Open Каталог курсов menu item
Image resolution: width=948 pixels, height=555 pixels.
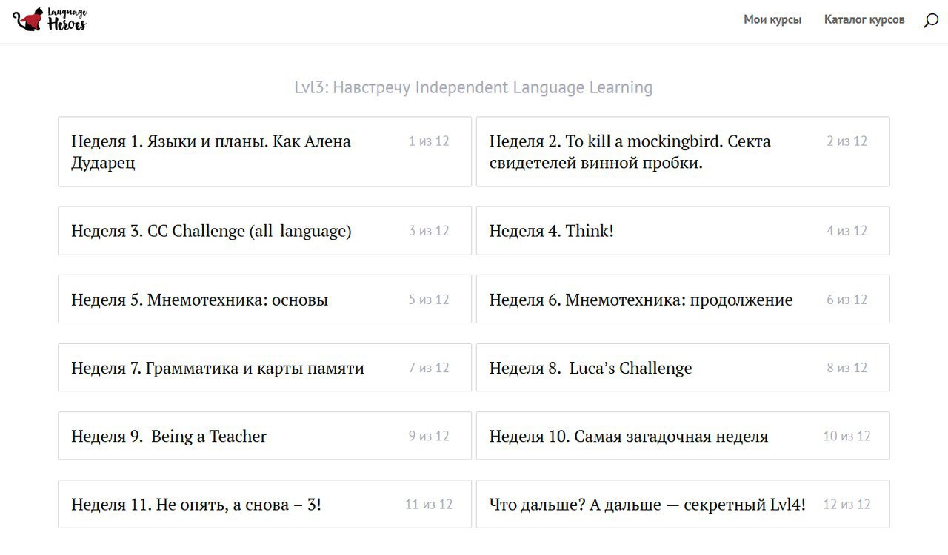(864, 20)
